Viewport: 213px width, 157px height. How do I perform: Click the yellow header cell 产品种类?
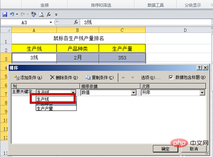click(x=77, y=48)
